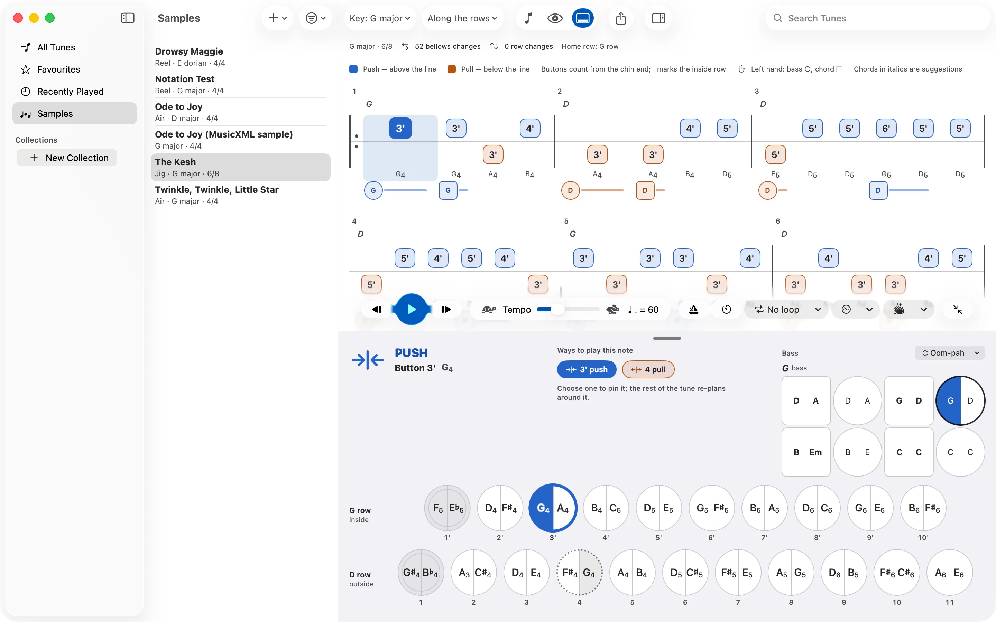The image size is (996, 622).
Task: Open Recently Played in sidebar
Action: coord(74,91)
